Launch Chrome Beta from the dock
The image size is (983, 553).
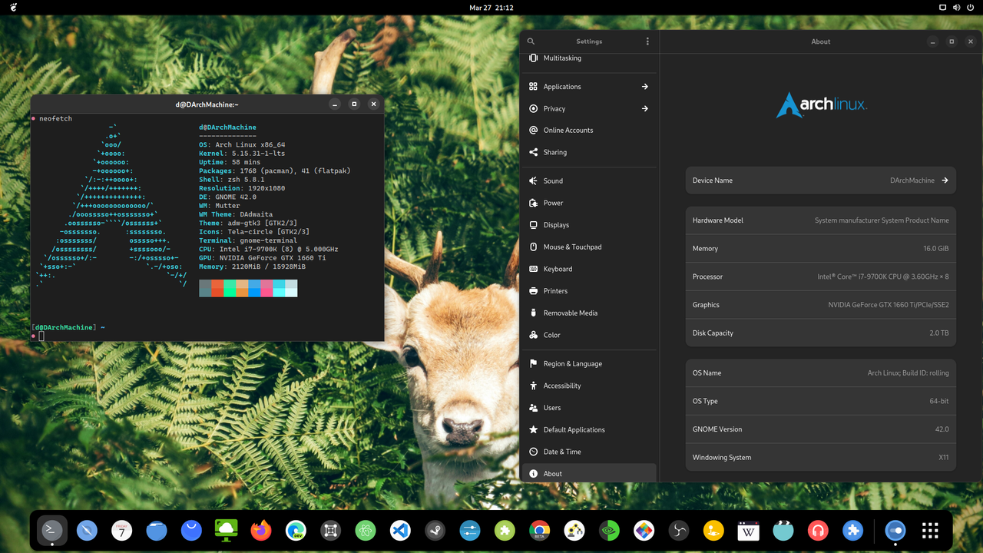[540, 530]
